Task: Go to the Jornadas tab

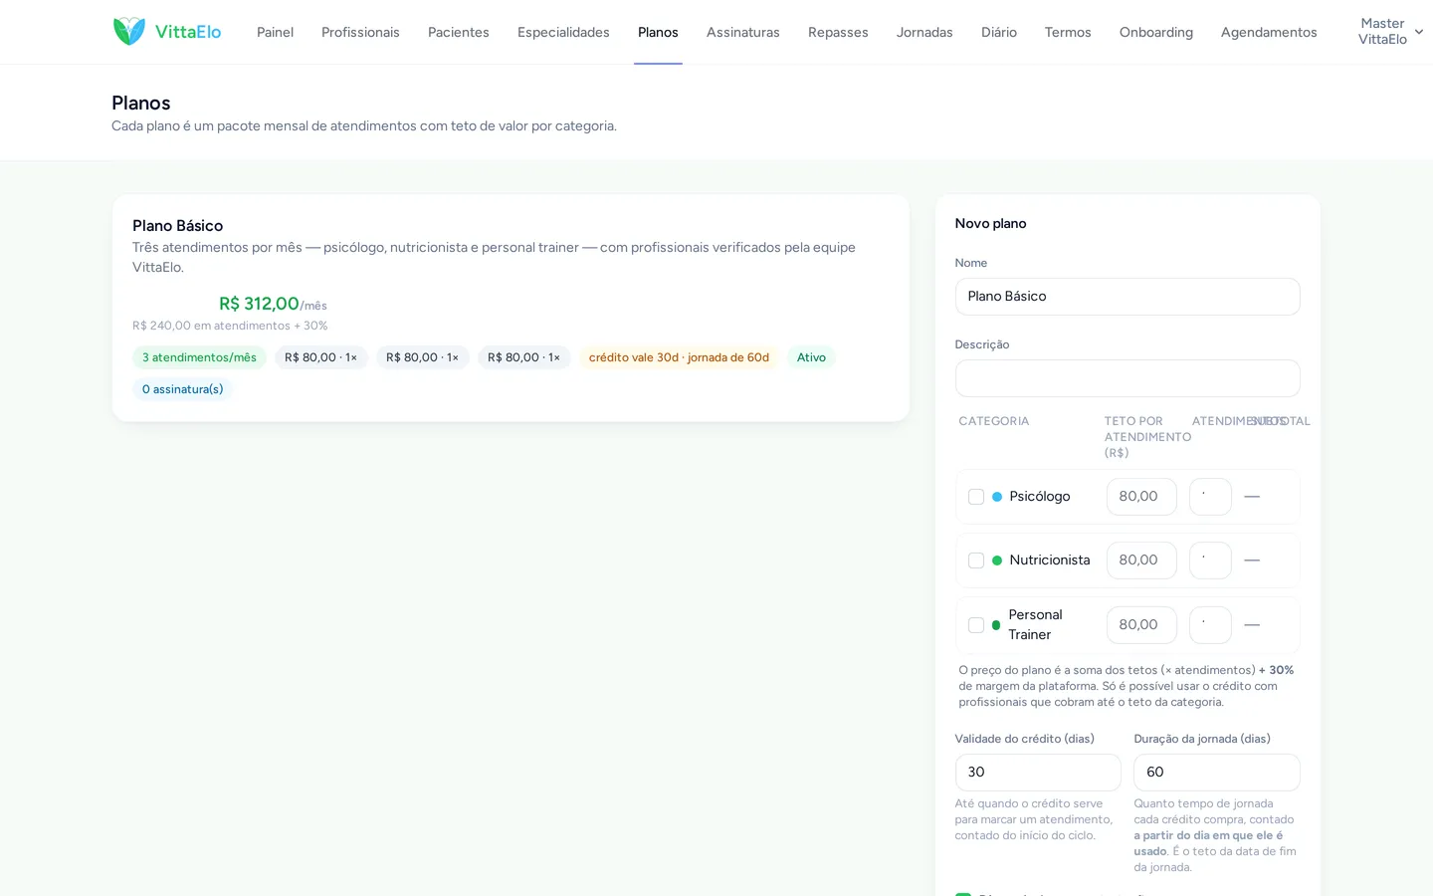Action: (x=924, y=32)
